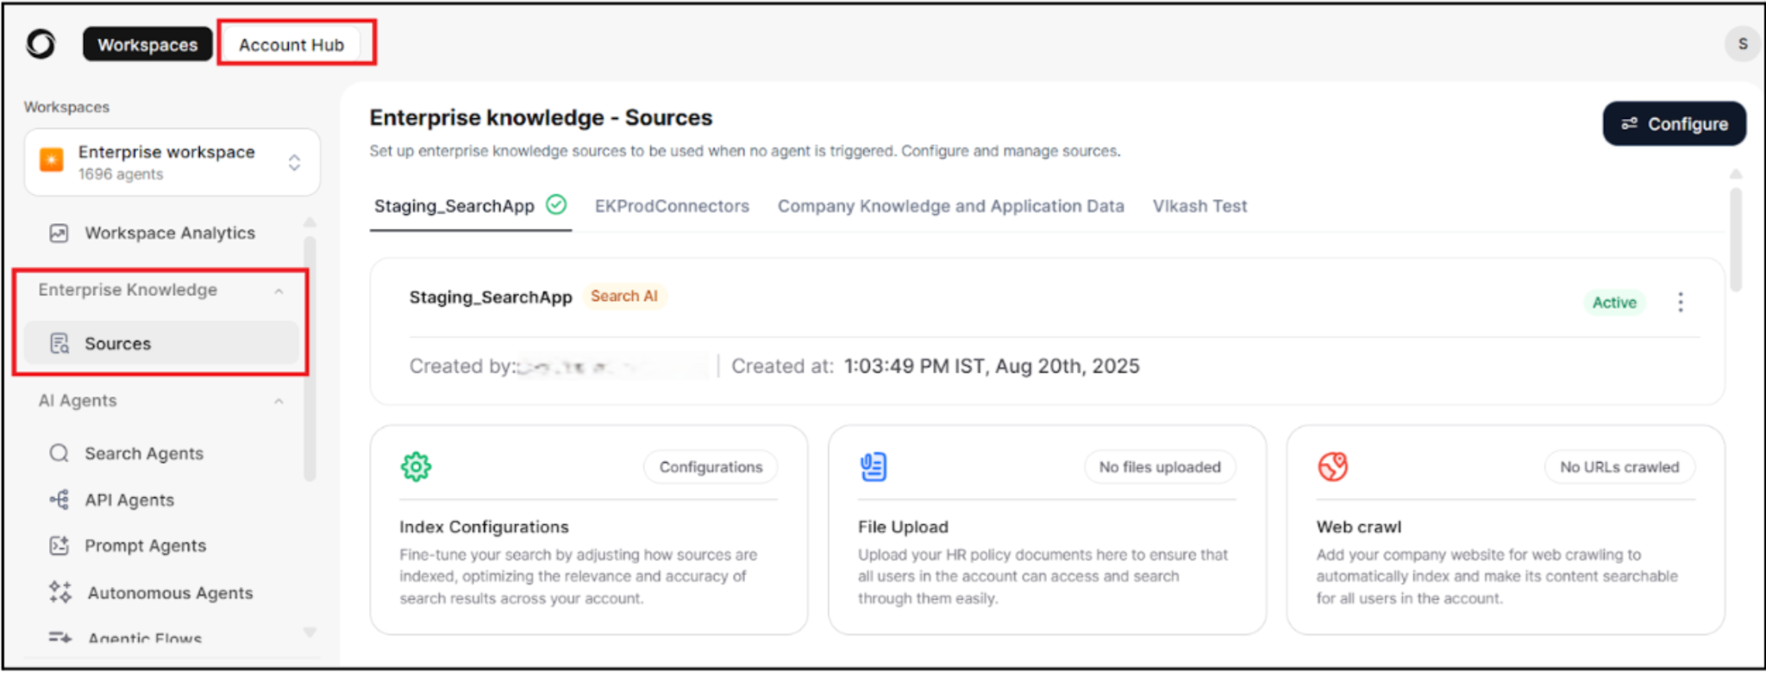
Task: Switch to the Account Hub tab
Action: point(291,45)
